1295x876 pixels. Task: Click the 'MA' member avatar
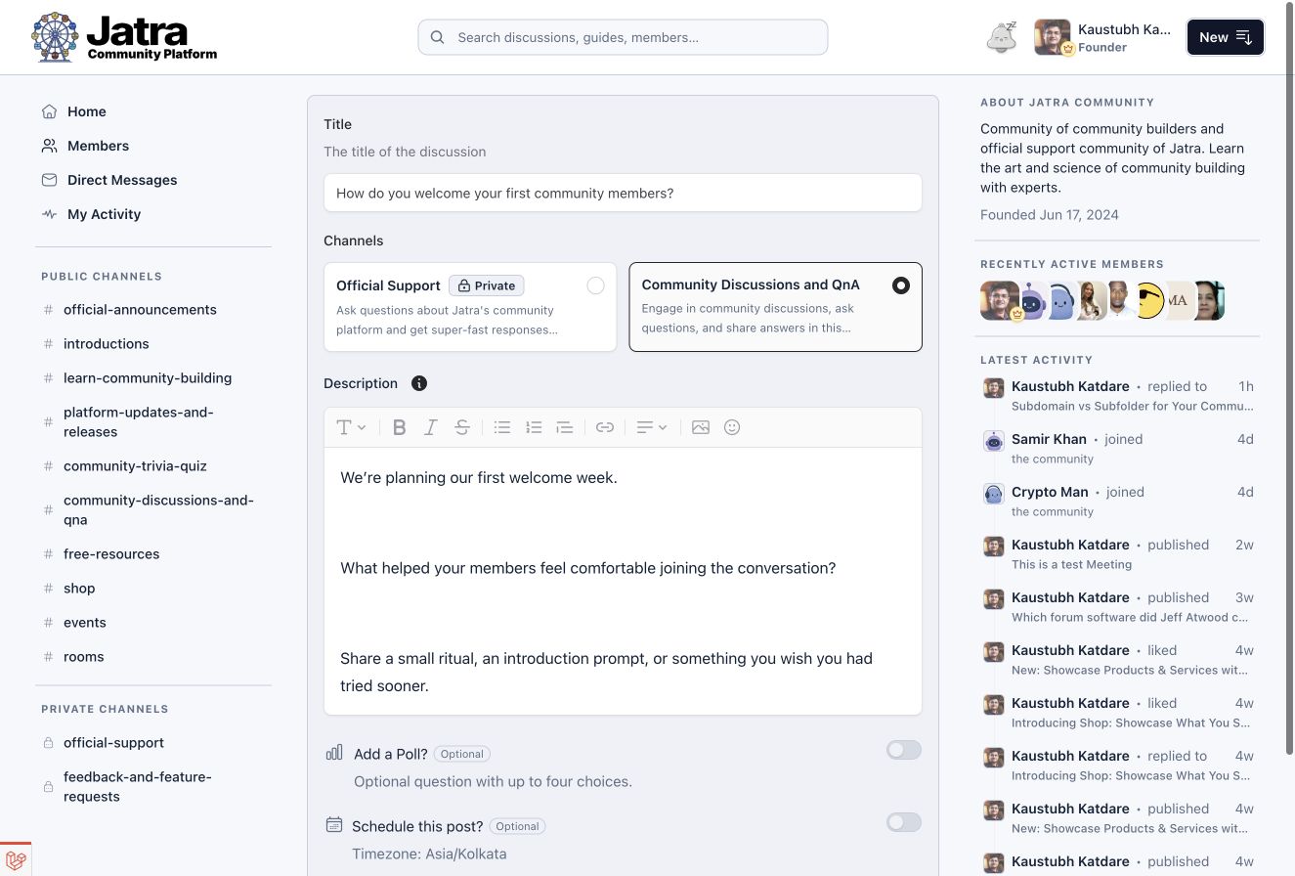[x=1178, y=301]
